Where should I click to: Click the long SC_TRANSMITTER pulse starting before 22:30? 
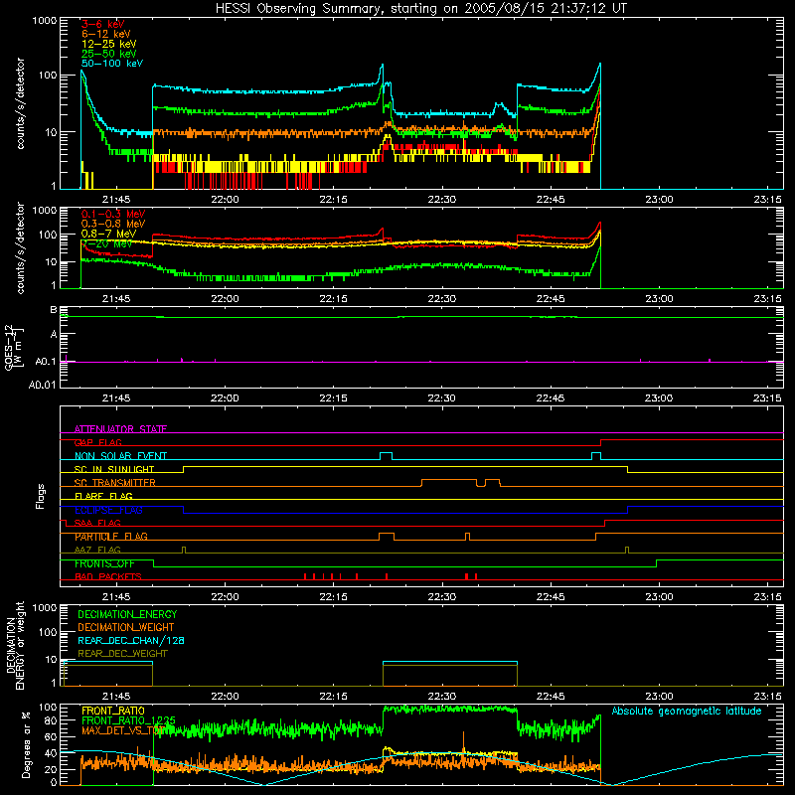coord(449,482)
